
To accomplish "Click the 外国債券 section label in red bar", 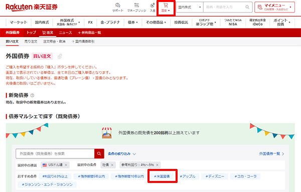I will pos(13,33).
